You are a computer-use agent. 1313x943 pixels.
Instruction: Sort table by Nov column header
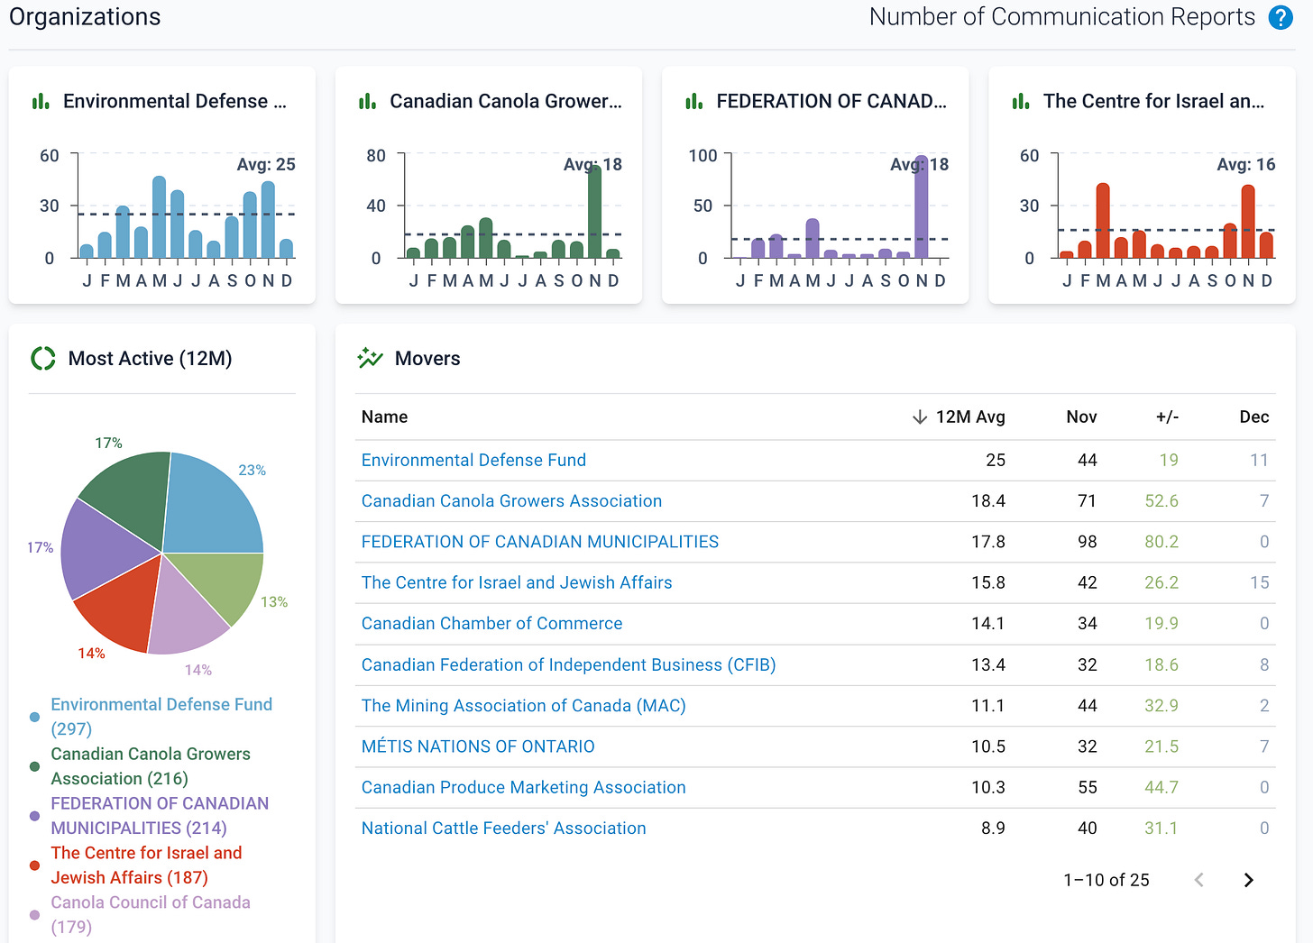click(x=1081, y=417)
